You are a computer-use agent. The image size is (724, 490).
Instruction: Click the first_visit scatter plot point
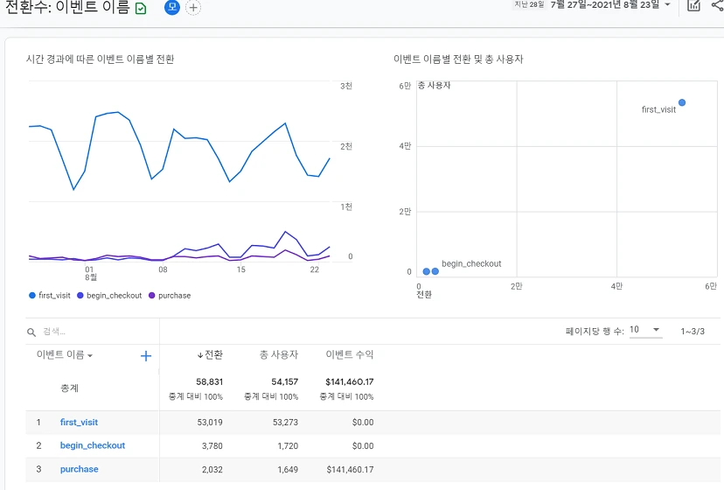click(x=682, y=102)
